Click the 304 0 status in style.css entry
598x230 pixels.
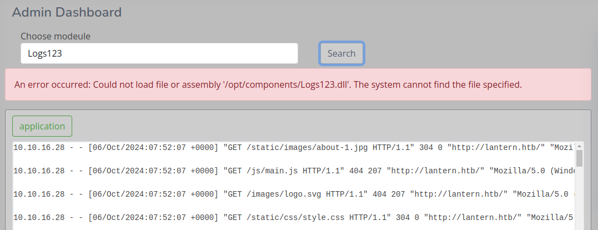coord(408,217)
